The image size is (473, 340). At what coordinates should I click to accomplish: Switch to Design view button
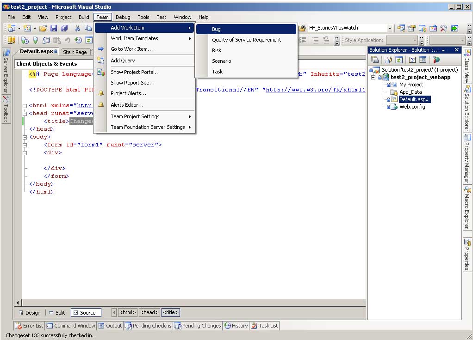click(x=30, y=313)
